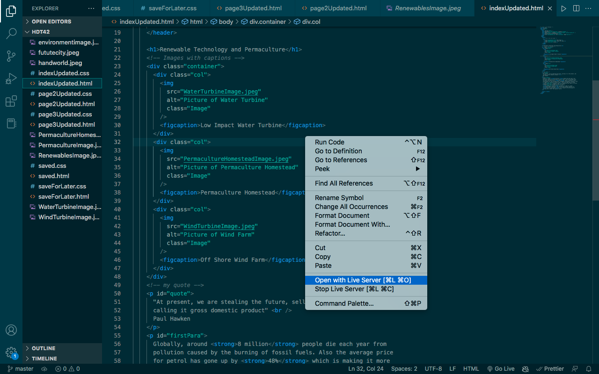The height and width of the screenshot is (374, 599).
Task: Open the Run and Debug view
Action: tap(11, 79)
